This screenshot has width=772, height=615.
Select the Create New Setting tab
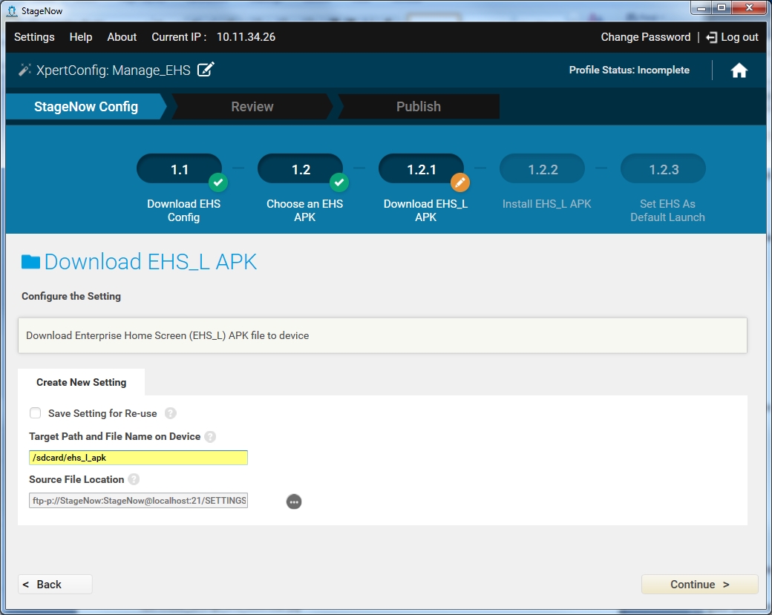[82, 382]
